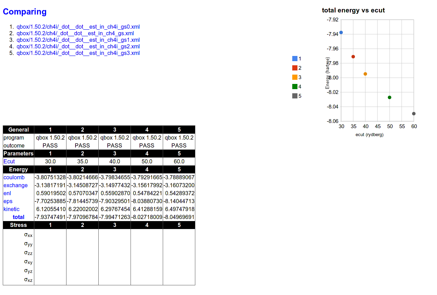Click the enl energy link
Viewport: 437px width, 295px height.
click(7, 193)
